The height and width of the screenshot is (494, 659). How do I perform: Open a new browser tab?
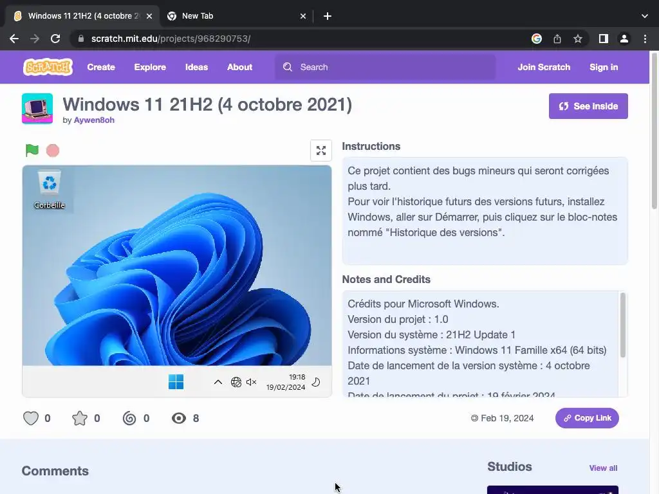328,16
